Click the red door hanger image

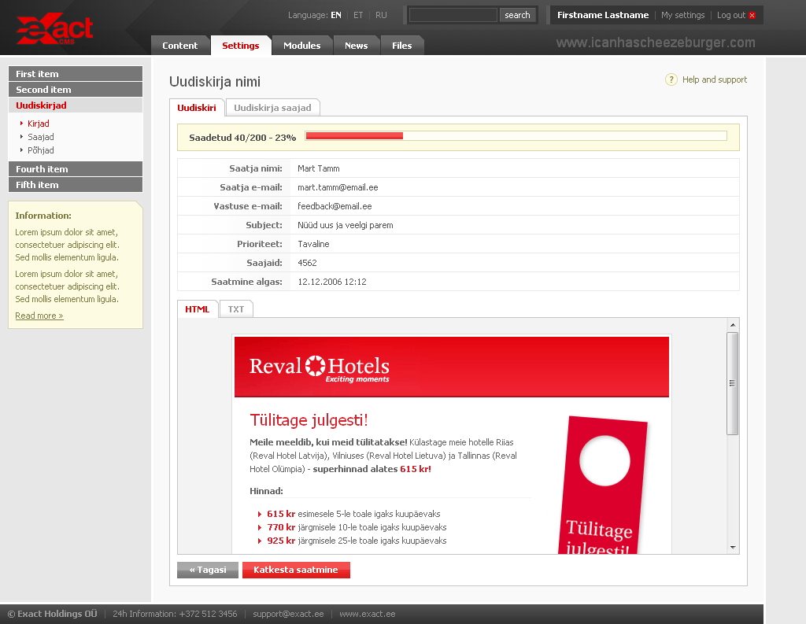(x=602, y=486)
